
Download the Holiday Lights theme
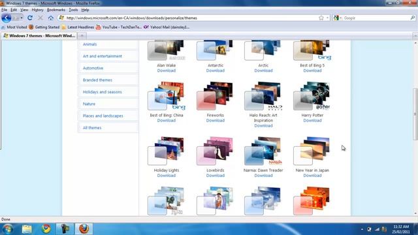pyautogui.click(x=167, y=176)
